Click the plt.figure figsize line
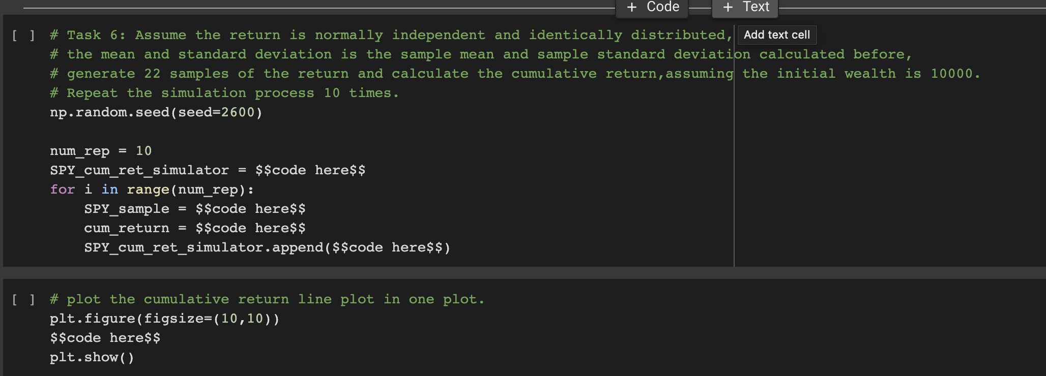 pyautogui.click(x=164, y=318)
